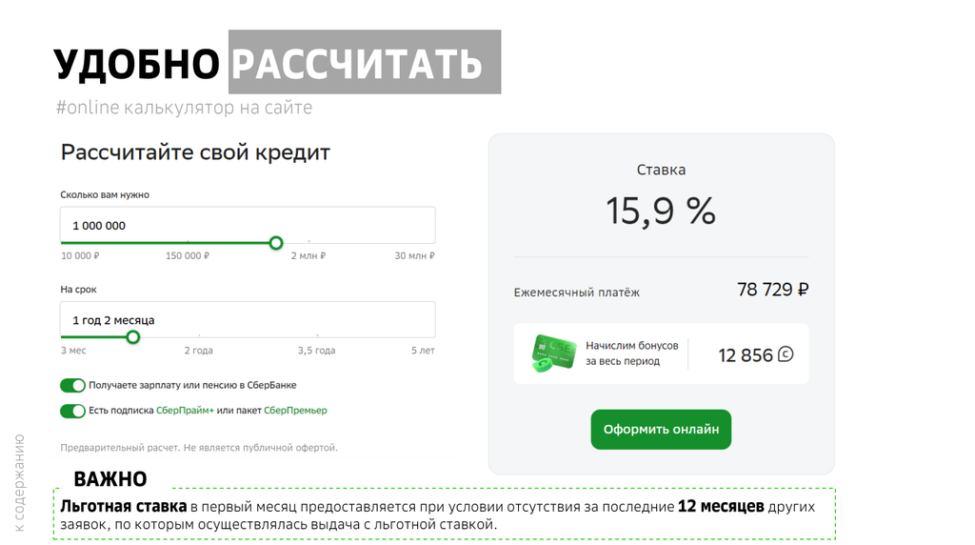
Task: Click the green SberBank card icon
Action: (x=553, y=353)
